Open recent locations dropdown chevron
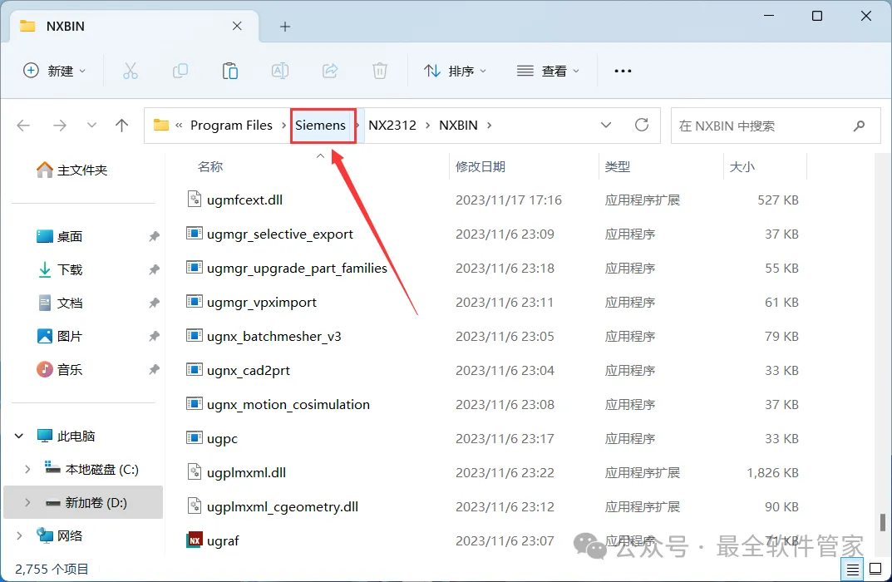The width and height of the screenshot is (892, 582). click(91, 126)
